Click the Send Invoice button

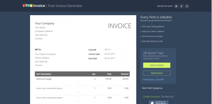click(157, 73)
